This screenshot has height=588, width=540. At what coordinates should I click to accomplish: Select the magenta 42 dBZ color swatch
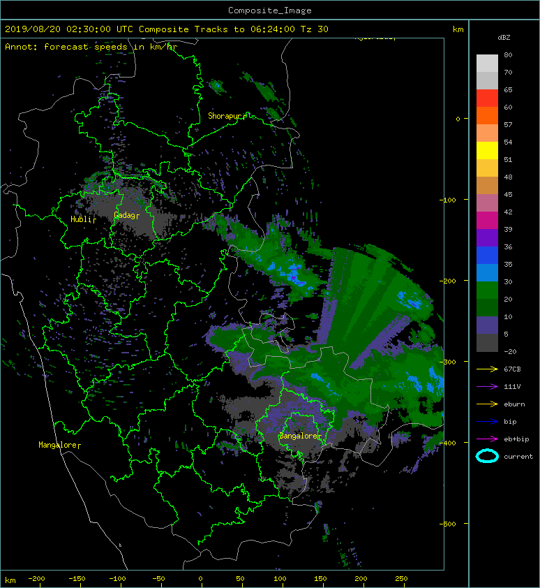tap(487, 220)
